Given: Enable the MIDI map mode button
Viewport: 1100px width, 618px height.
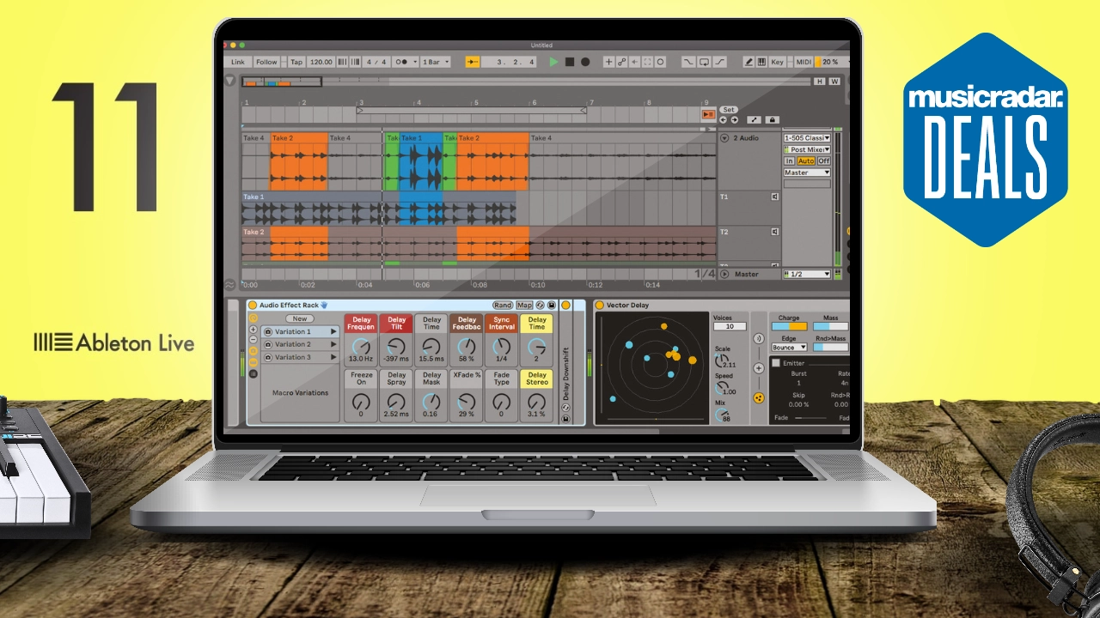Looking at the screenshot, I should (x=804, y=62).
